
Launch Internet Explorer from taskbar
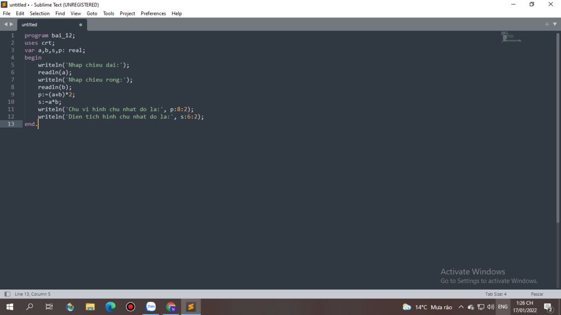(70, 307)
